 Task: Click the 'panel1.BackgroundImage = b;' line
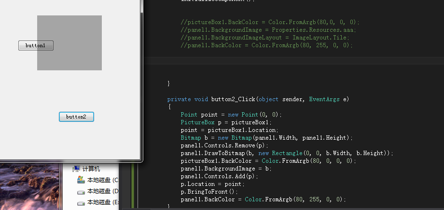(x=226, y=169)
